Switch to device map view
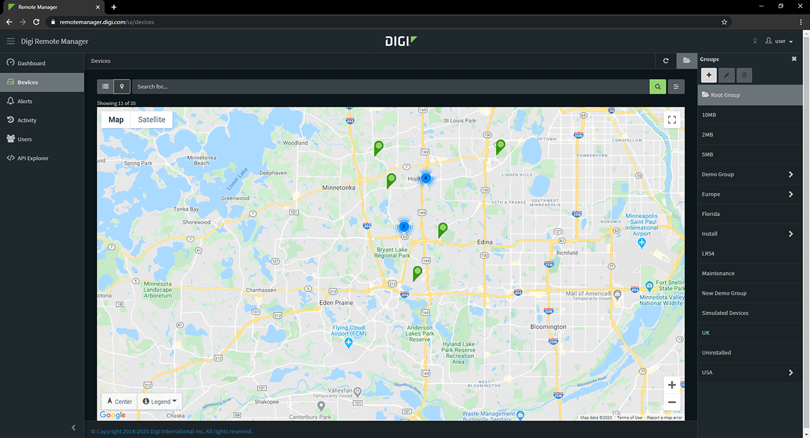This screenshot has width=810, height=438. 122,87
